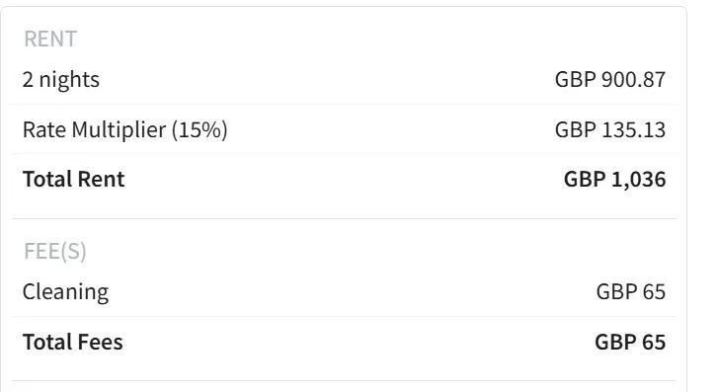Viewport: 719px width, 392px height.
Task: Click the Cleaning row GBP 65 amount
Action: tap(630, 292)
